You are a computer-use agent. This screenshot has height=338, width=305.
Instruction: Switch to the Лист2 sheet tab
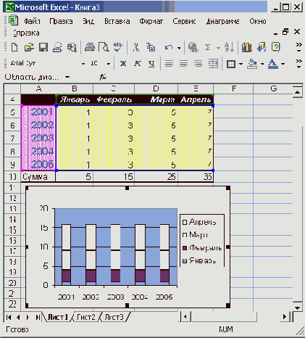point(85,317)
